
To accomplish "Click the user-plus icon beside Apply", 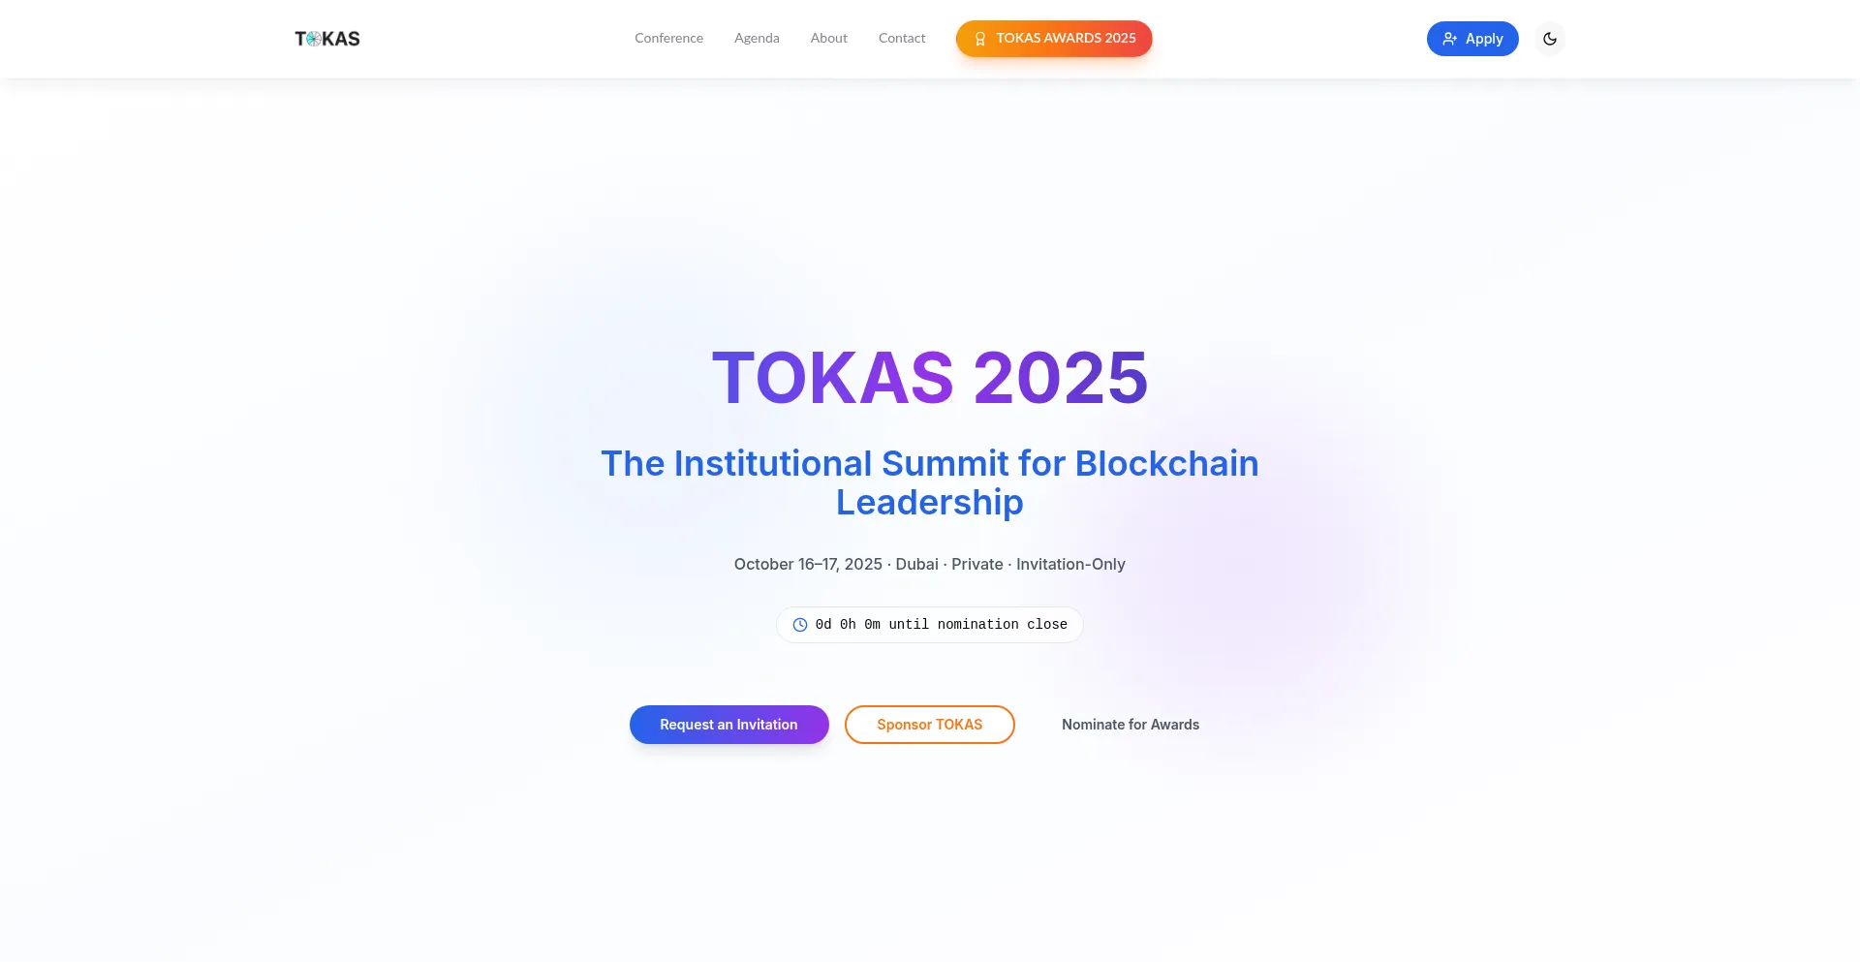I will pyautogui.click(x=1449, y=39).
